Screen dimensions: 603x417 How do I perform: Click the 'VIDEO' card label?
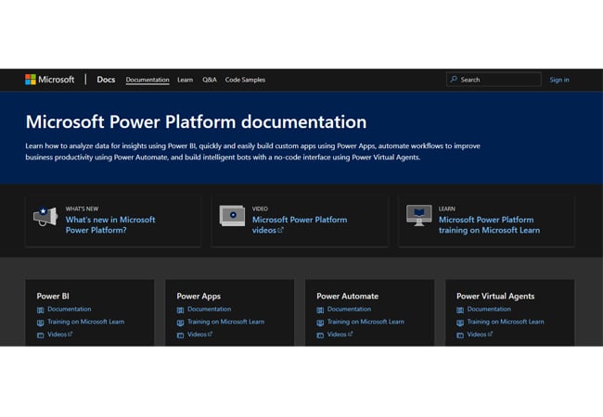pos(260,208)
